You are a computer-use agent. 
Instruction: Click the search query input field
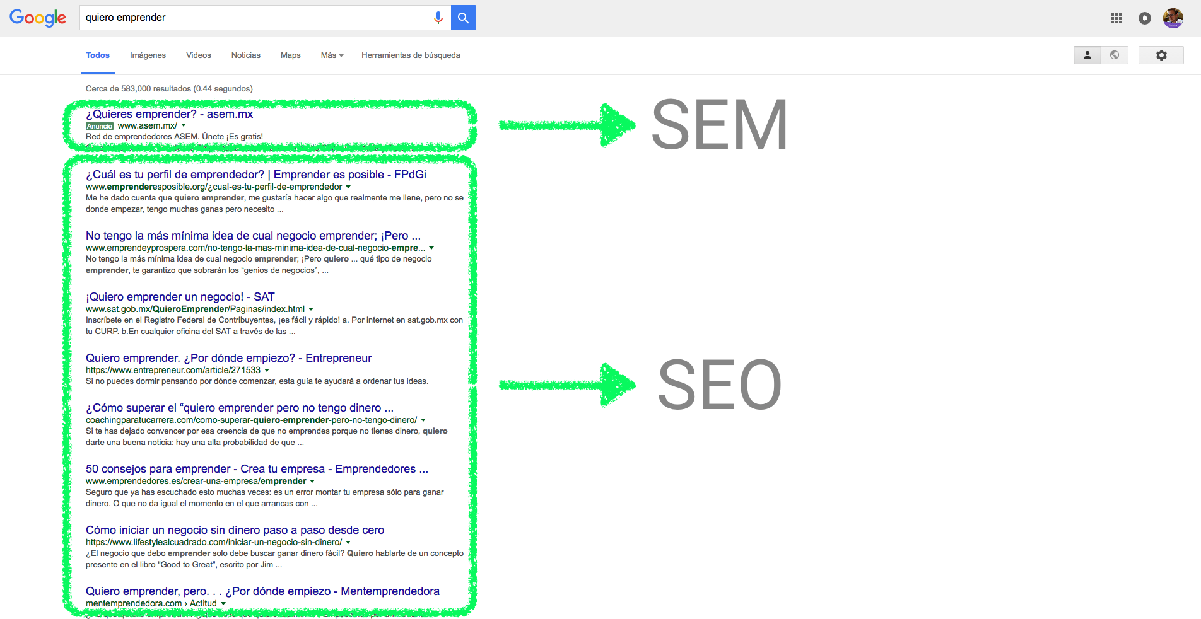coord(255,18)
